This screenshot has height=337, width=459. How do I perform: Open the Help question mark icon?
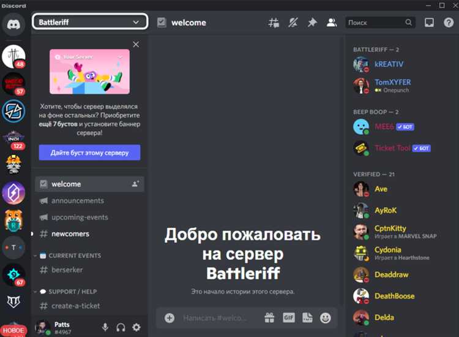[449, 23]
